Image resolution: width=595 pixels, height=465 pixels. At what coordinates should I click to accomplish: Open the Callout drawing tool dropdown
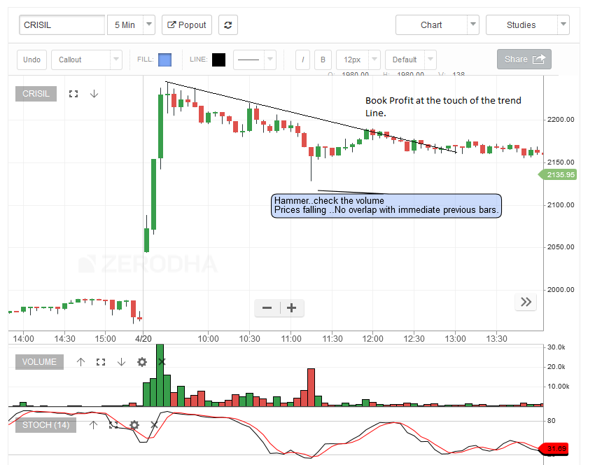pos(86,60)
